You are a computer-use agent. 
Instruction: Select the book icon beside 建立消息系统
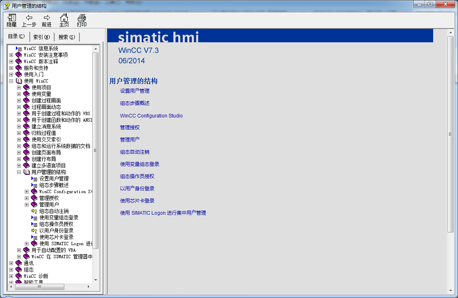click(x=26, y=126)
